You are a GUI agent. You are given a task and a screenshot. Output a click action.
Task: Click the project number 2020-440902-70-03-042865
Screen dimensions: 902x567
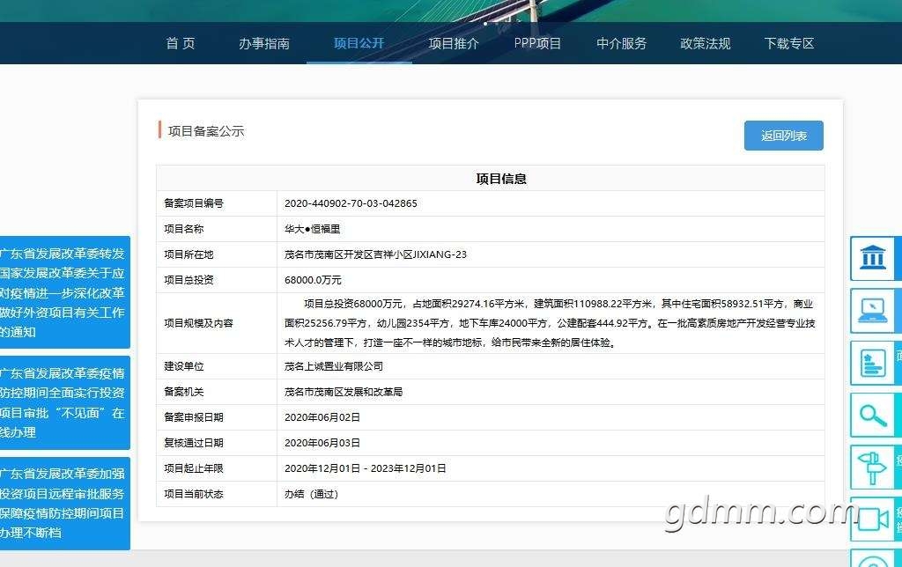pos(351,203)
